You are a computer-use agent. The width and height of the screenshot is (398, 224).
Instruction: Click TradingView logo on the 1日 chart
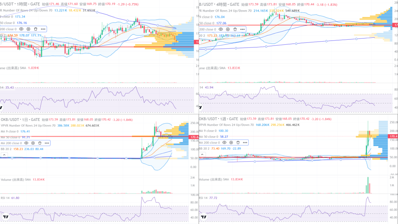(5, 217)
